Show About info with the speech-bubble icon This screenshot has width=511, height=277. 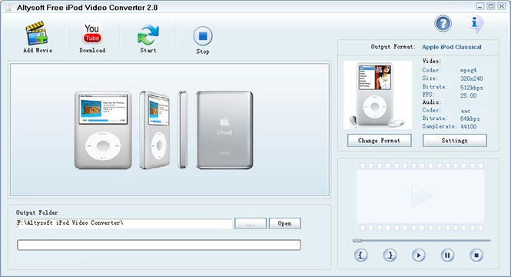pos(475,24)
